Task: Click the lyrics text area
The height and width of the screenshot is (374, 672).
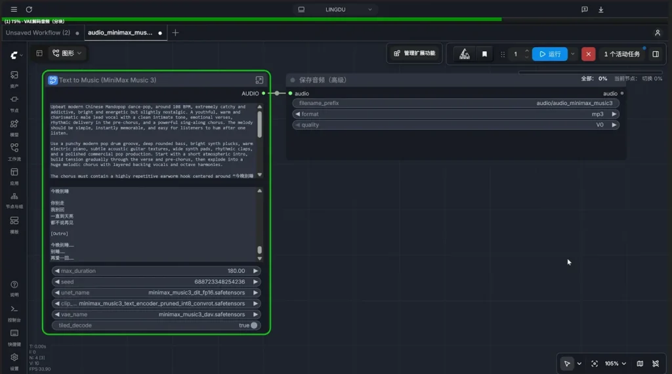Action: (x=152, y=224)
